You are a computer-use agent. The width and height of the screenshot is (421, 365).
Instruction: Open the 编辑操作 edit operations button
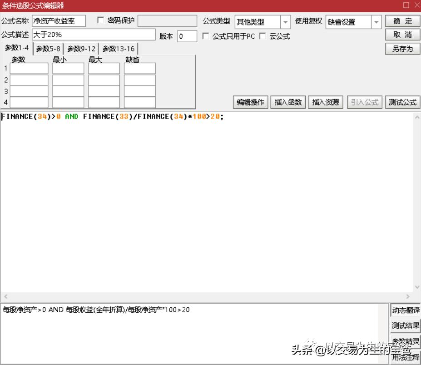coord(250,102)
